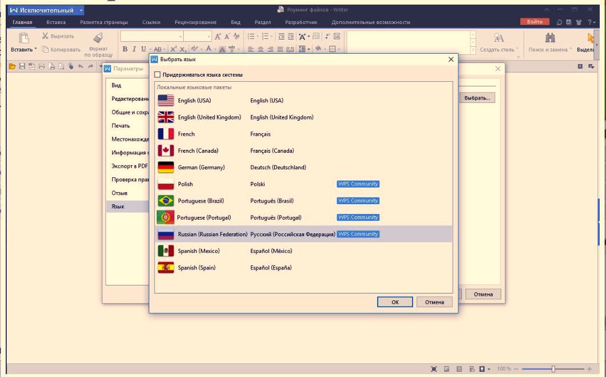Choose the France flag icon
606x377 pixels.
click(166, 134)
